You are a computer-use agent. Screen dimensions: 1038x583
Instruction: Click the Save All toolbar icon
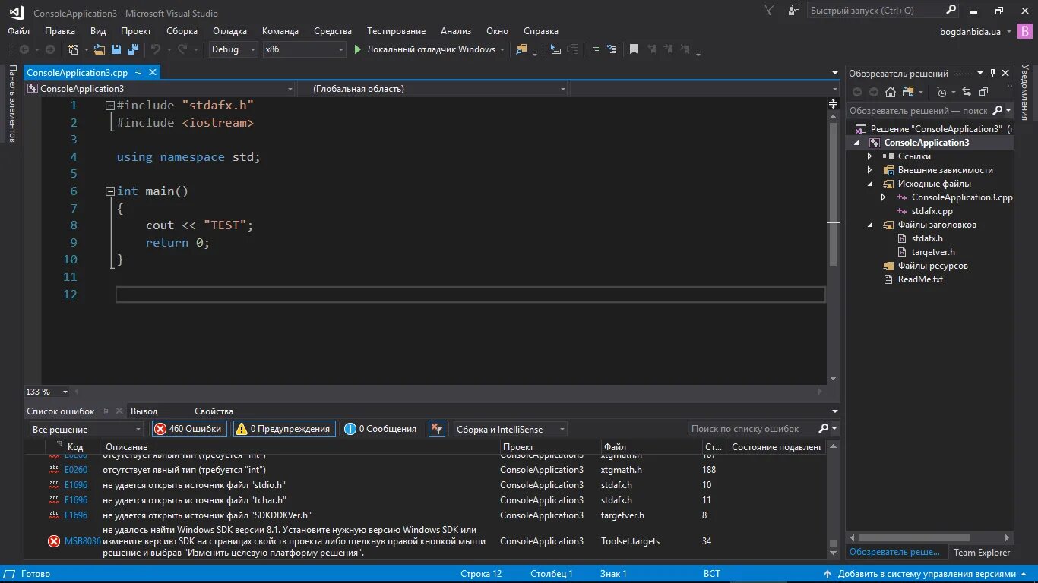(133, 49)
